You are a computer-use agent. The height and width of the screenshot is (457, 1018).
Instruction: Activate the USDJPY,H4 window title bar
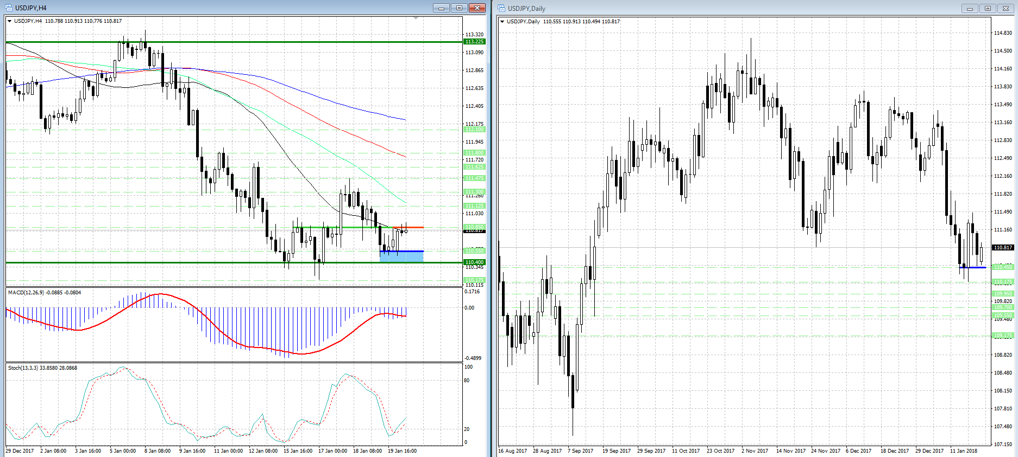pyautogui.click(x=217, y=8)
